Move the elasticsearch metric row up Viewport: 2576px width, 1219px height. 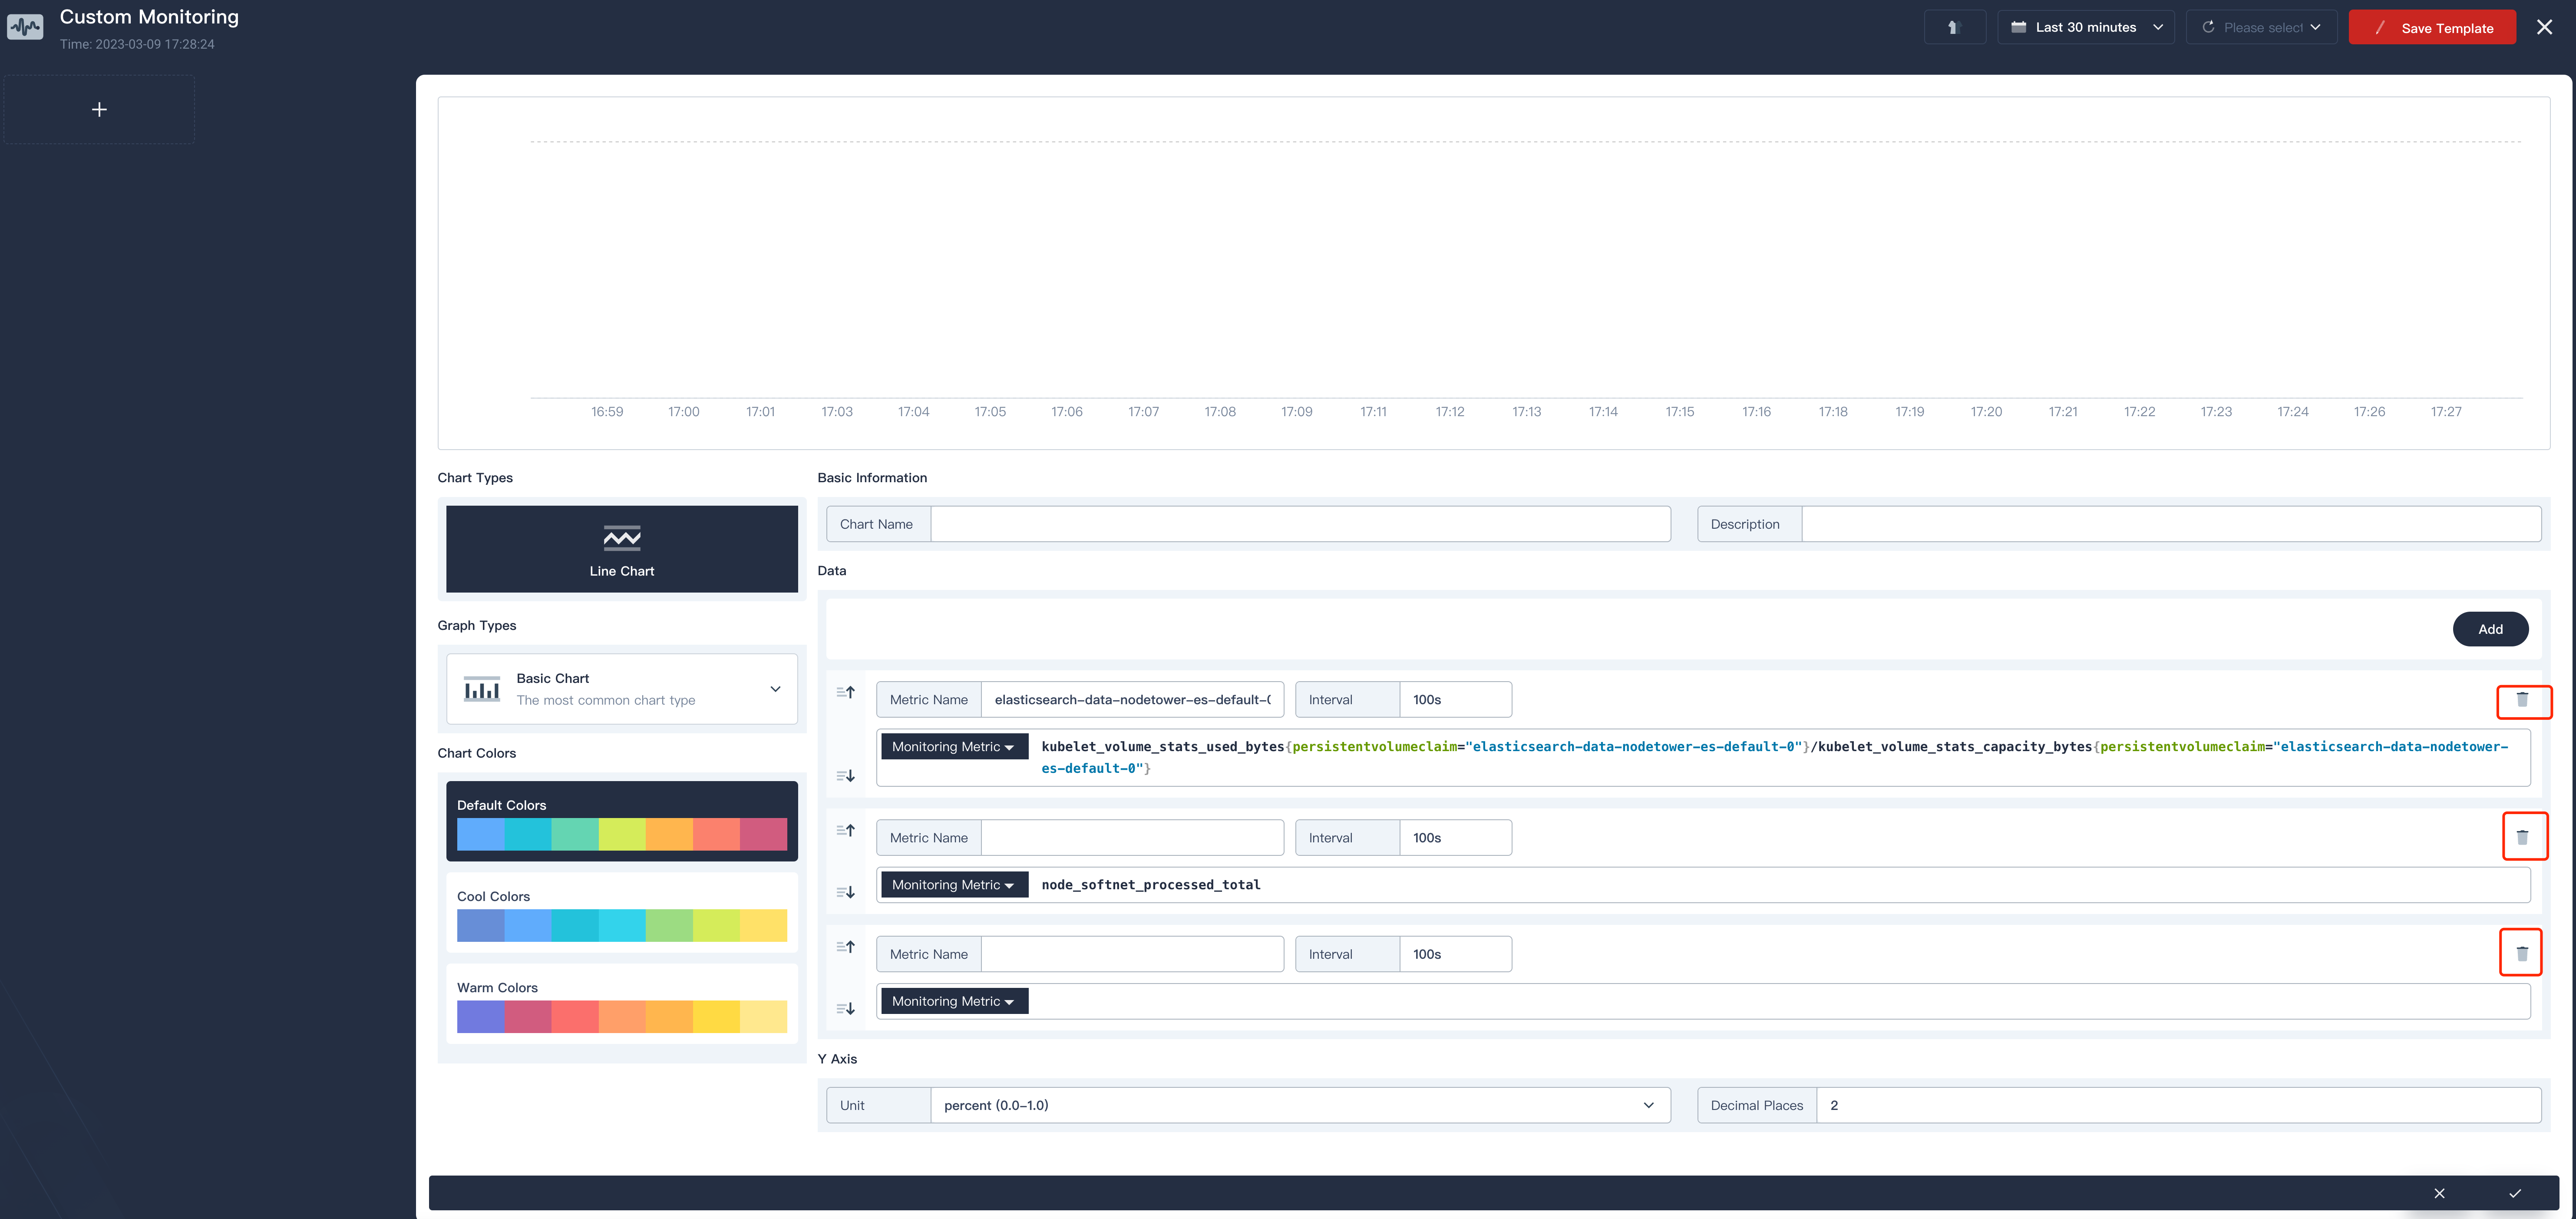[846, 692]
